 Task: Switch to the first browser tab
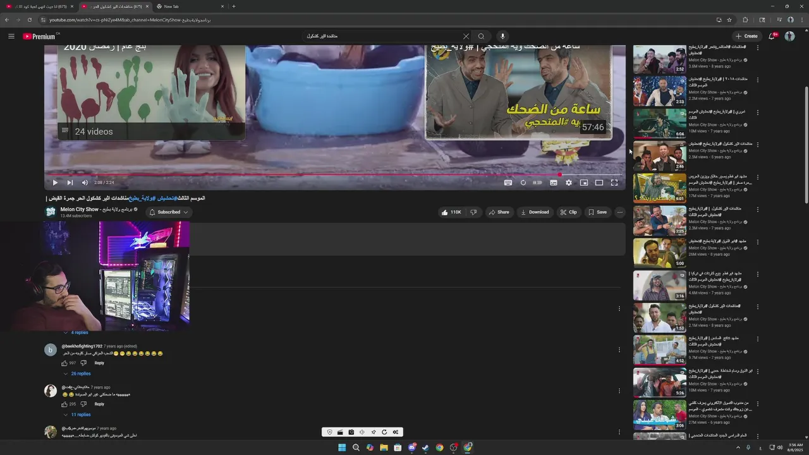point(39,6)
